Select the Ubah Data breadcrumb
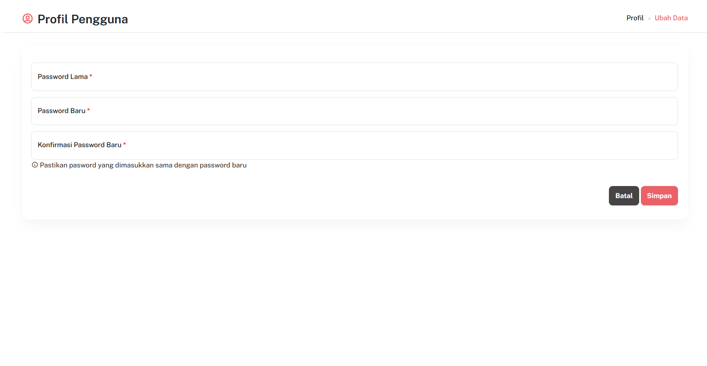Viewport: 707px width, 366px height. click(671, 18)
